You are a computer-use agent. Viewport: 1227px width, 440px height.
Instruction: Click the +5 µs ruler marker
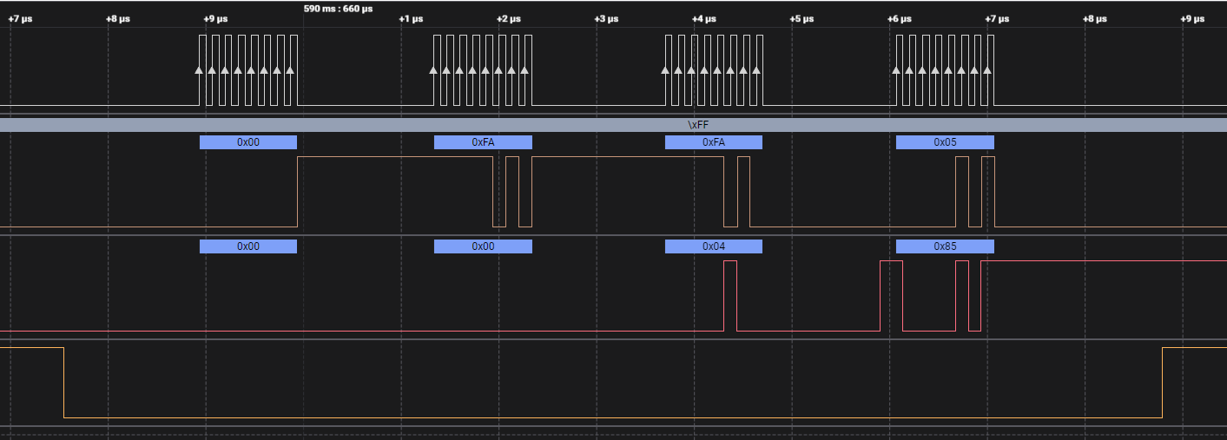(802, 19)
